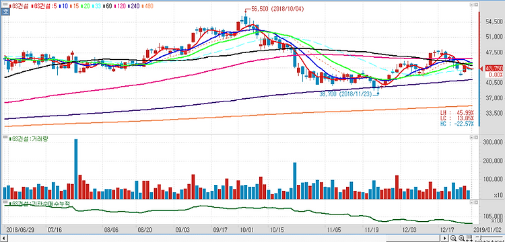This screenshot has width=505, height=242.
Task: Click the 33,500 price axis label
Action: pos(494,113)
